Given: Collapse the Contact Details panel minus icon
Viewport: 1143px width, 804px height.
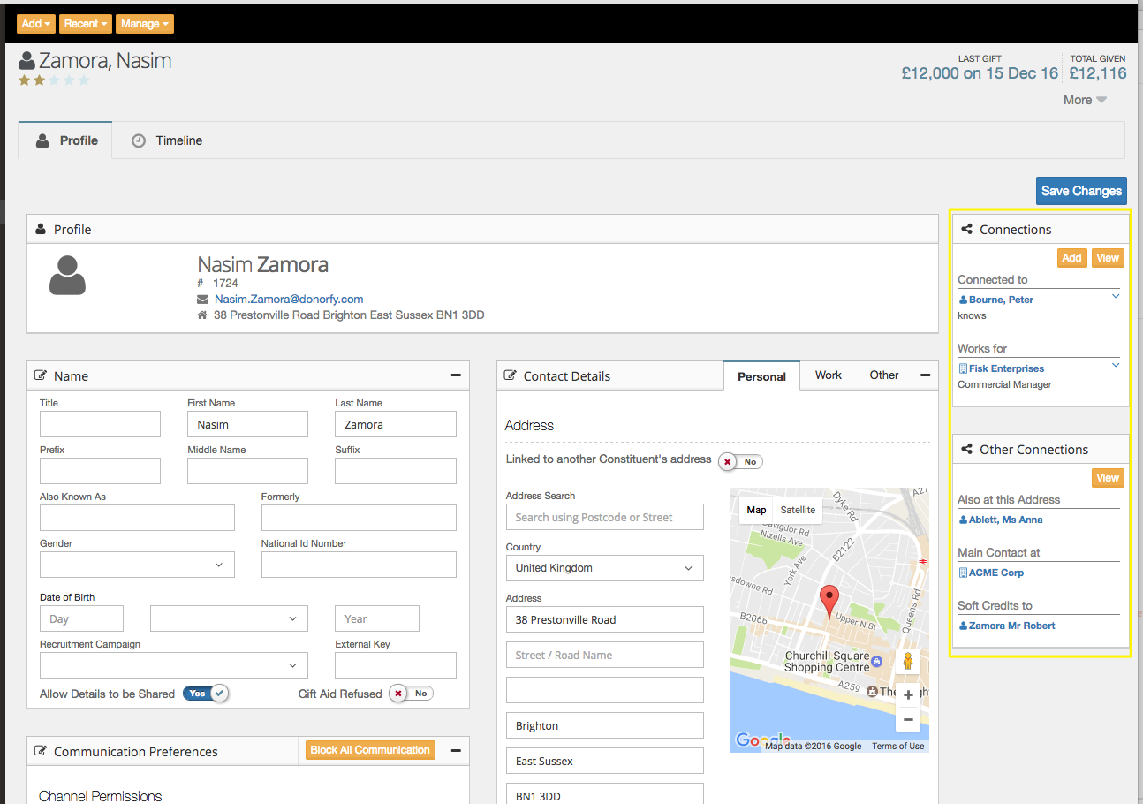Looking at the screenshot, I should [925, 375].
